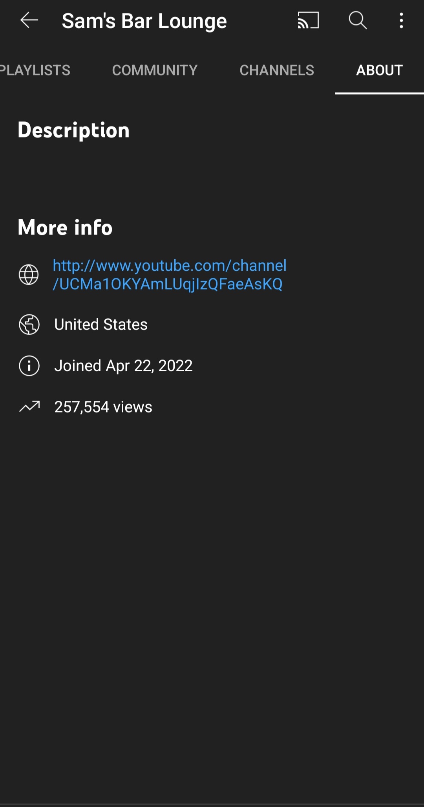424x807 pixels.
Task: Click the trending arrow icon beside views
Action: click(29, 407)
